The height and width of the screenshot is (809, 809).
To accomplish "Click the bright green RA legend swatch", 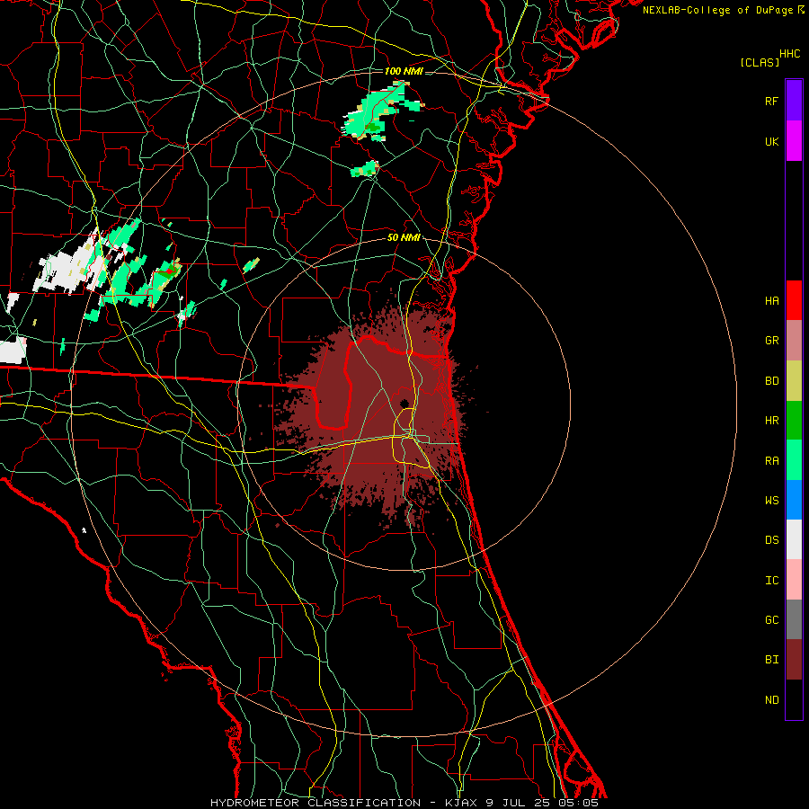I will pos(794,460).
